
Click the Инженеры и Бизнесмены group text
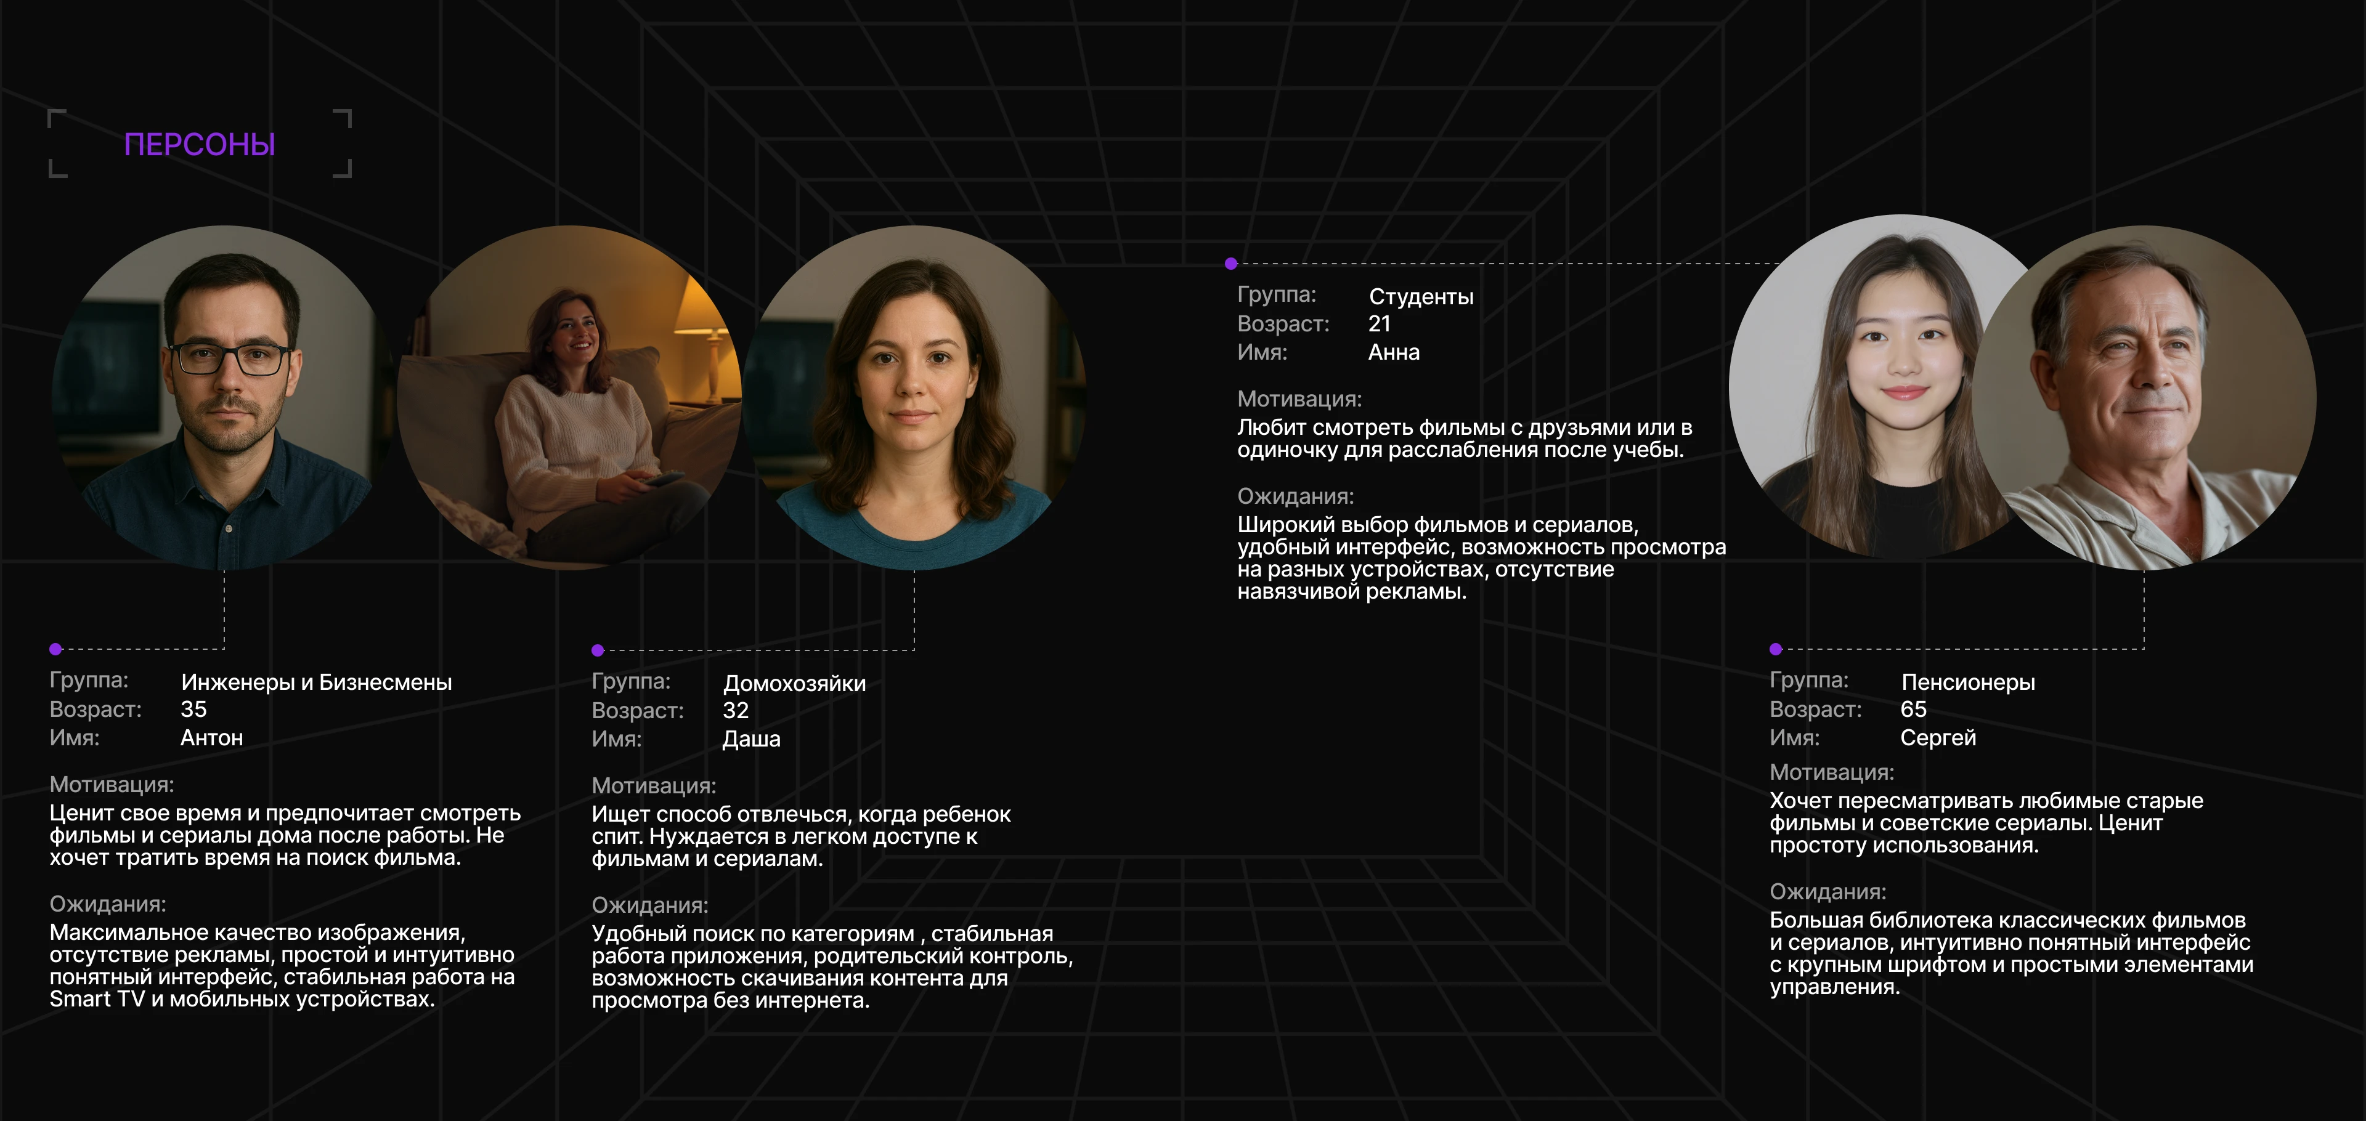tap(316, 682)
